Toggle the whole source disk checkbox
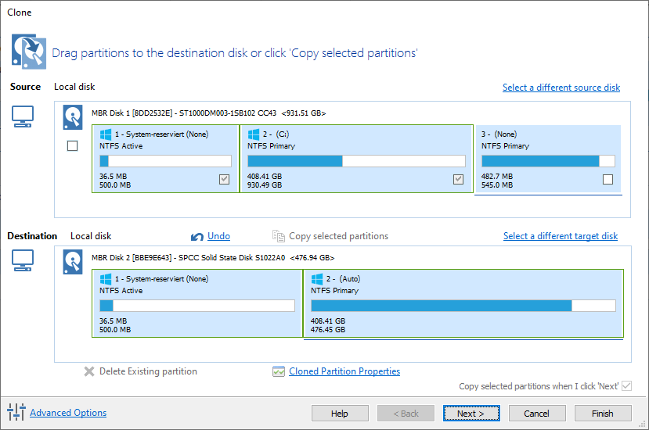 [73, 145]
